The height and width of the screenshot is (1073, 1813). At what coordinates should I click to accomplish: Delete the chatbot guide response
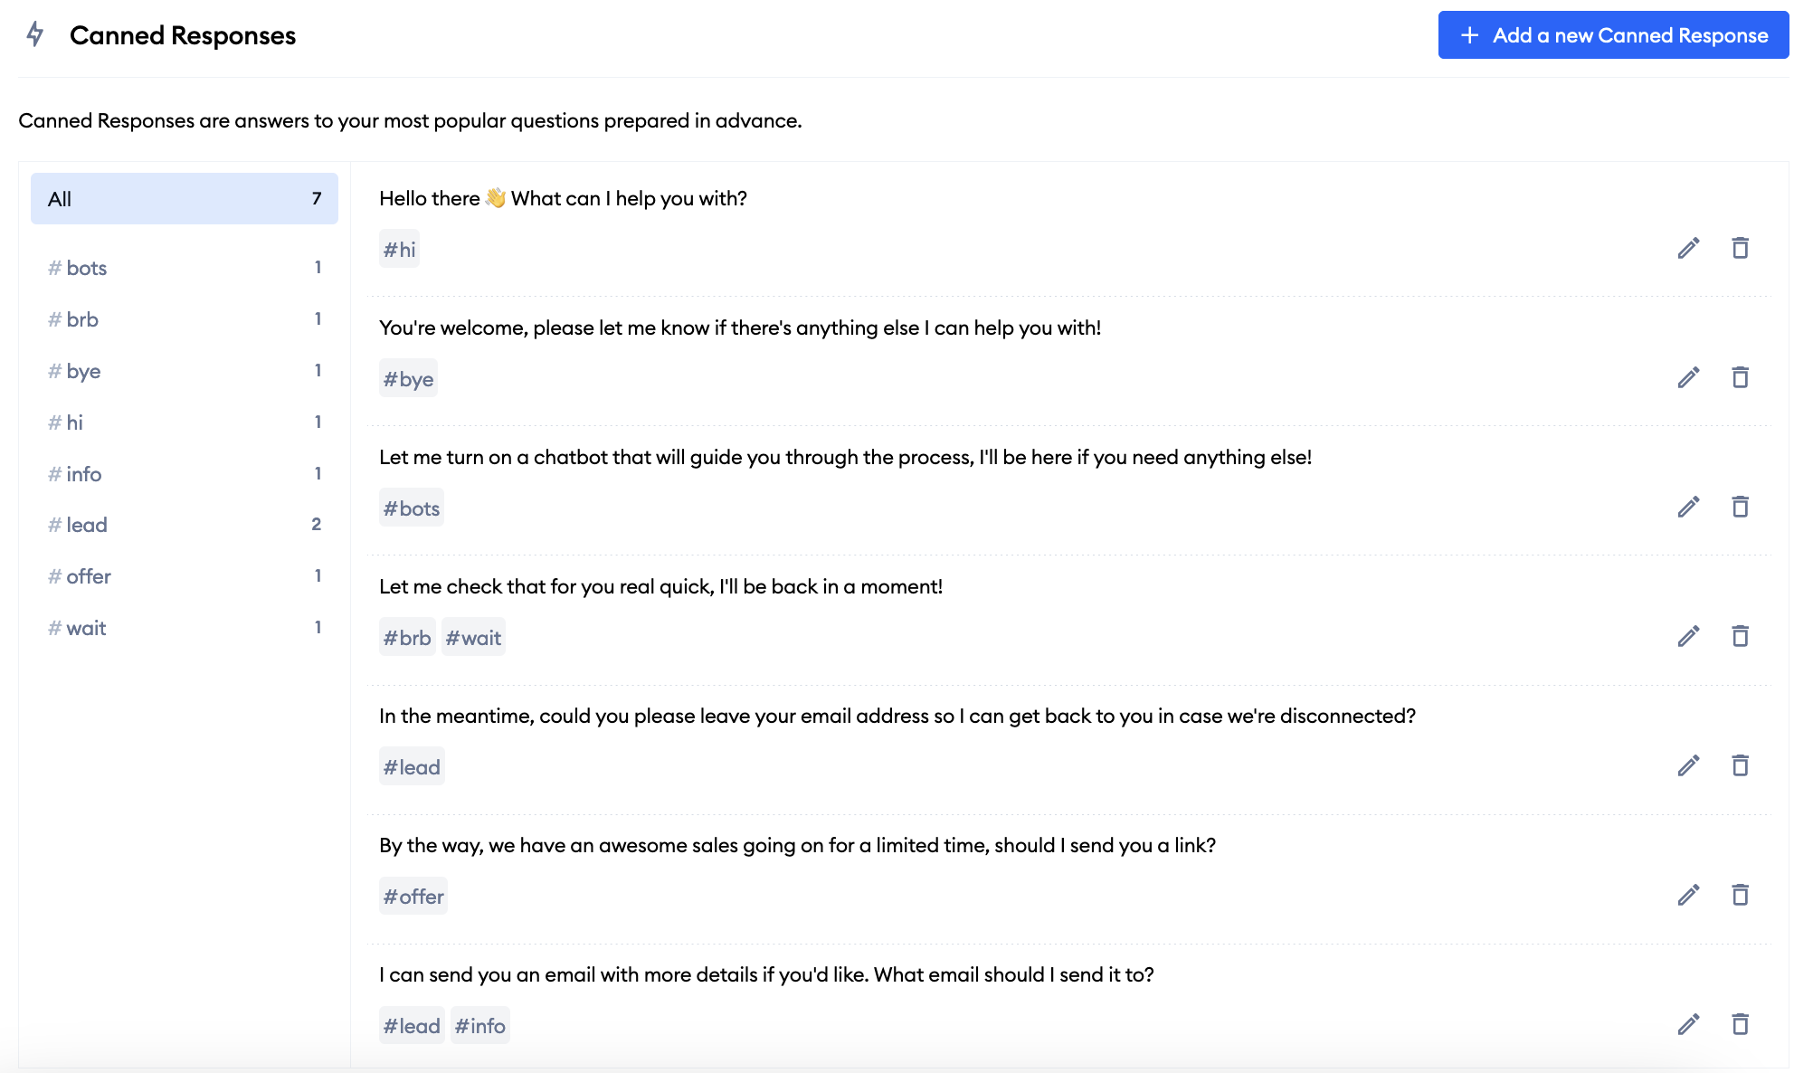pyautogui.click(x=1740, y=507)
